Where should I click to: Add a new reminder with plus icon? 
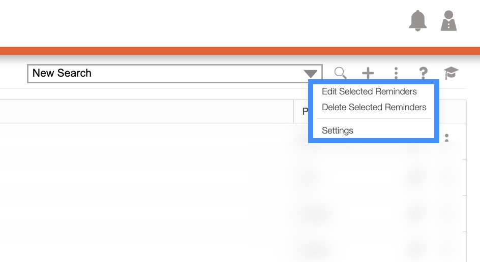pyautogui.click(x=368, y=74)
